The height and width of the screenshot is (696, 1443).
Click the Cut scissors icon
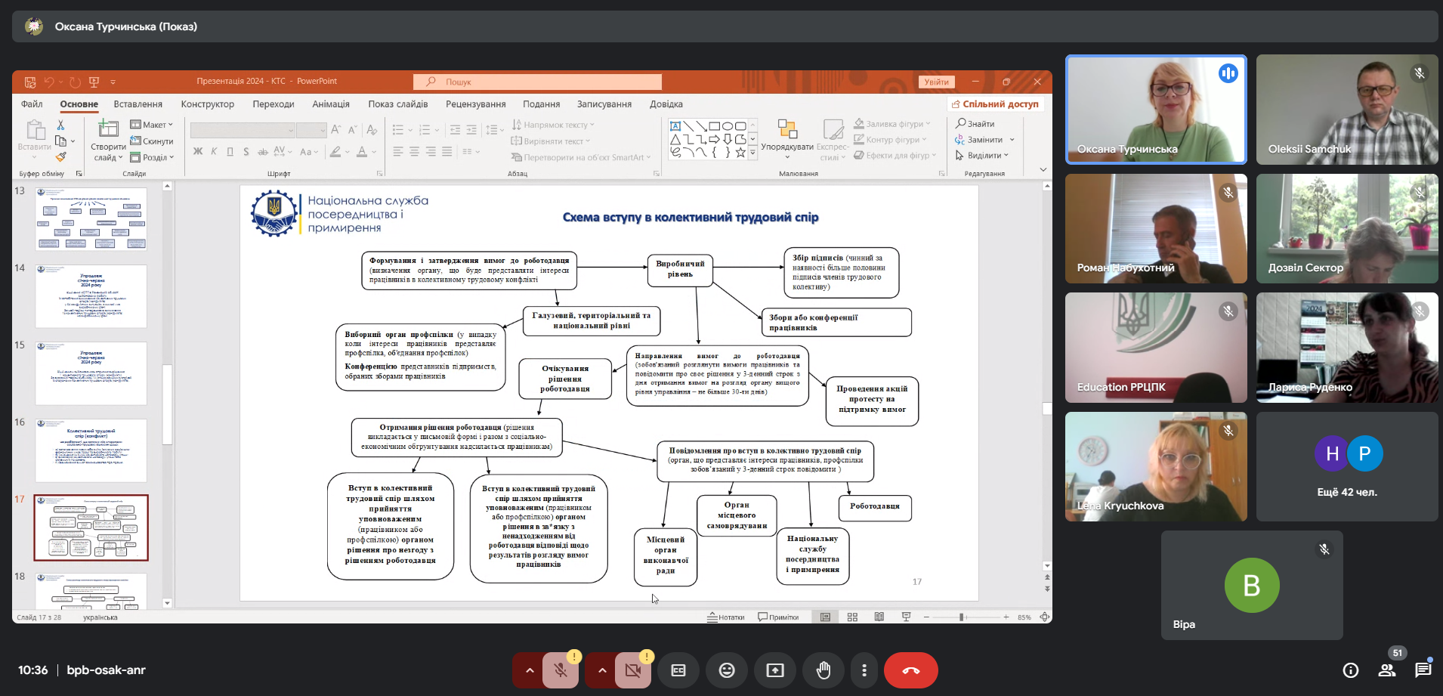tap(61, 125)
